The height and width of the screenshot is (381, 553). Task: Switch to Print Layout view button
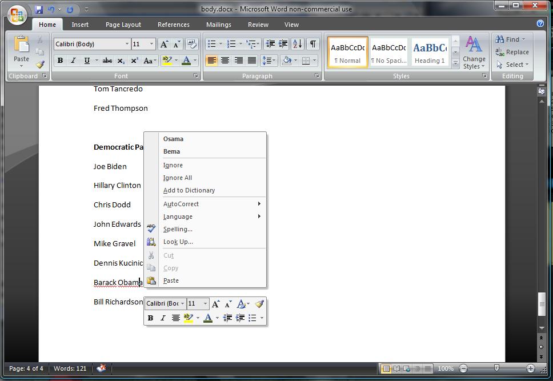coord(386,368)
